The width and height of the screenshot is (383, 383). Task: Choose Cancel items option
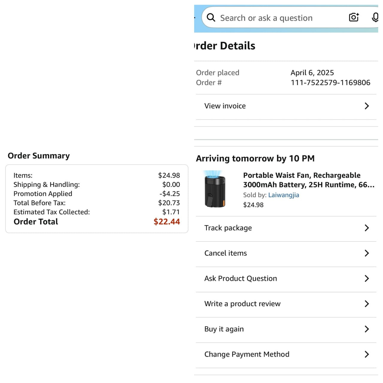(x=226, y=253)
